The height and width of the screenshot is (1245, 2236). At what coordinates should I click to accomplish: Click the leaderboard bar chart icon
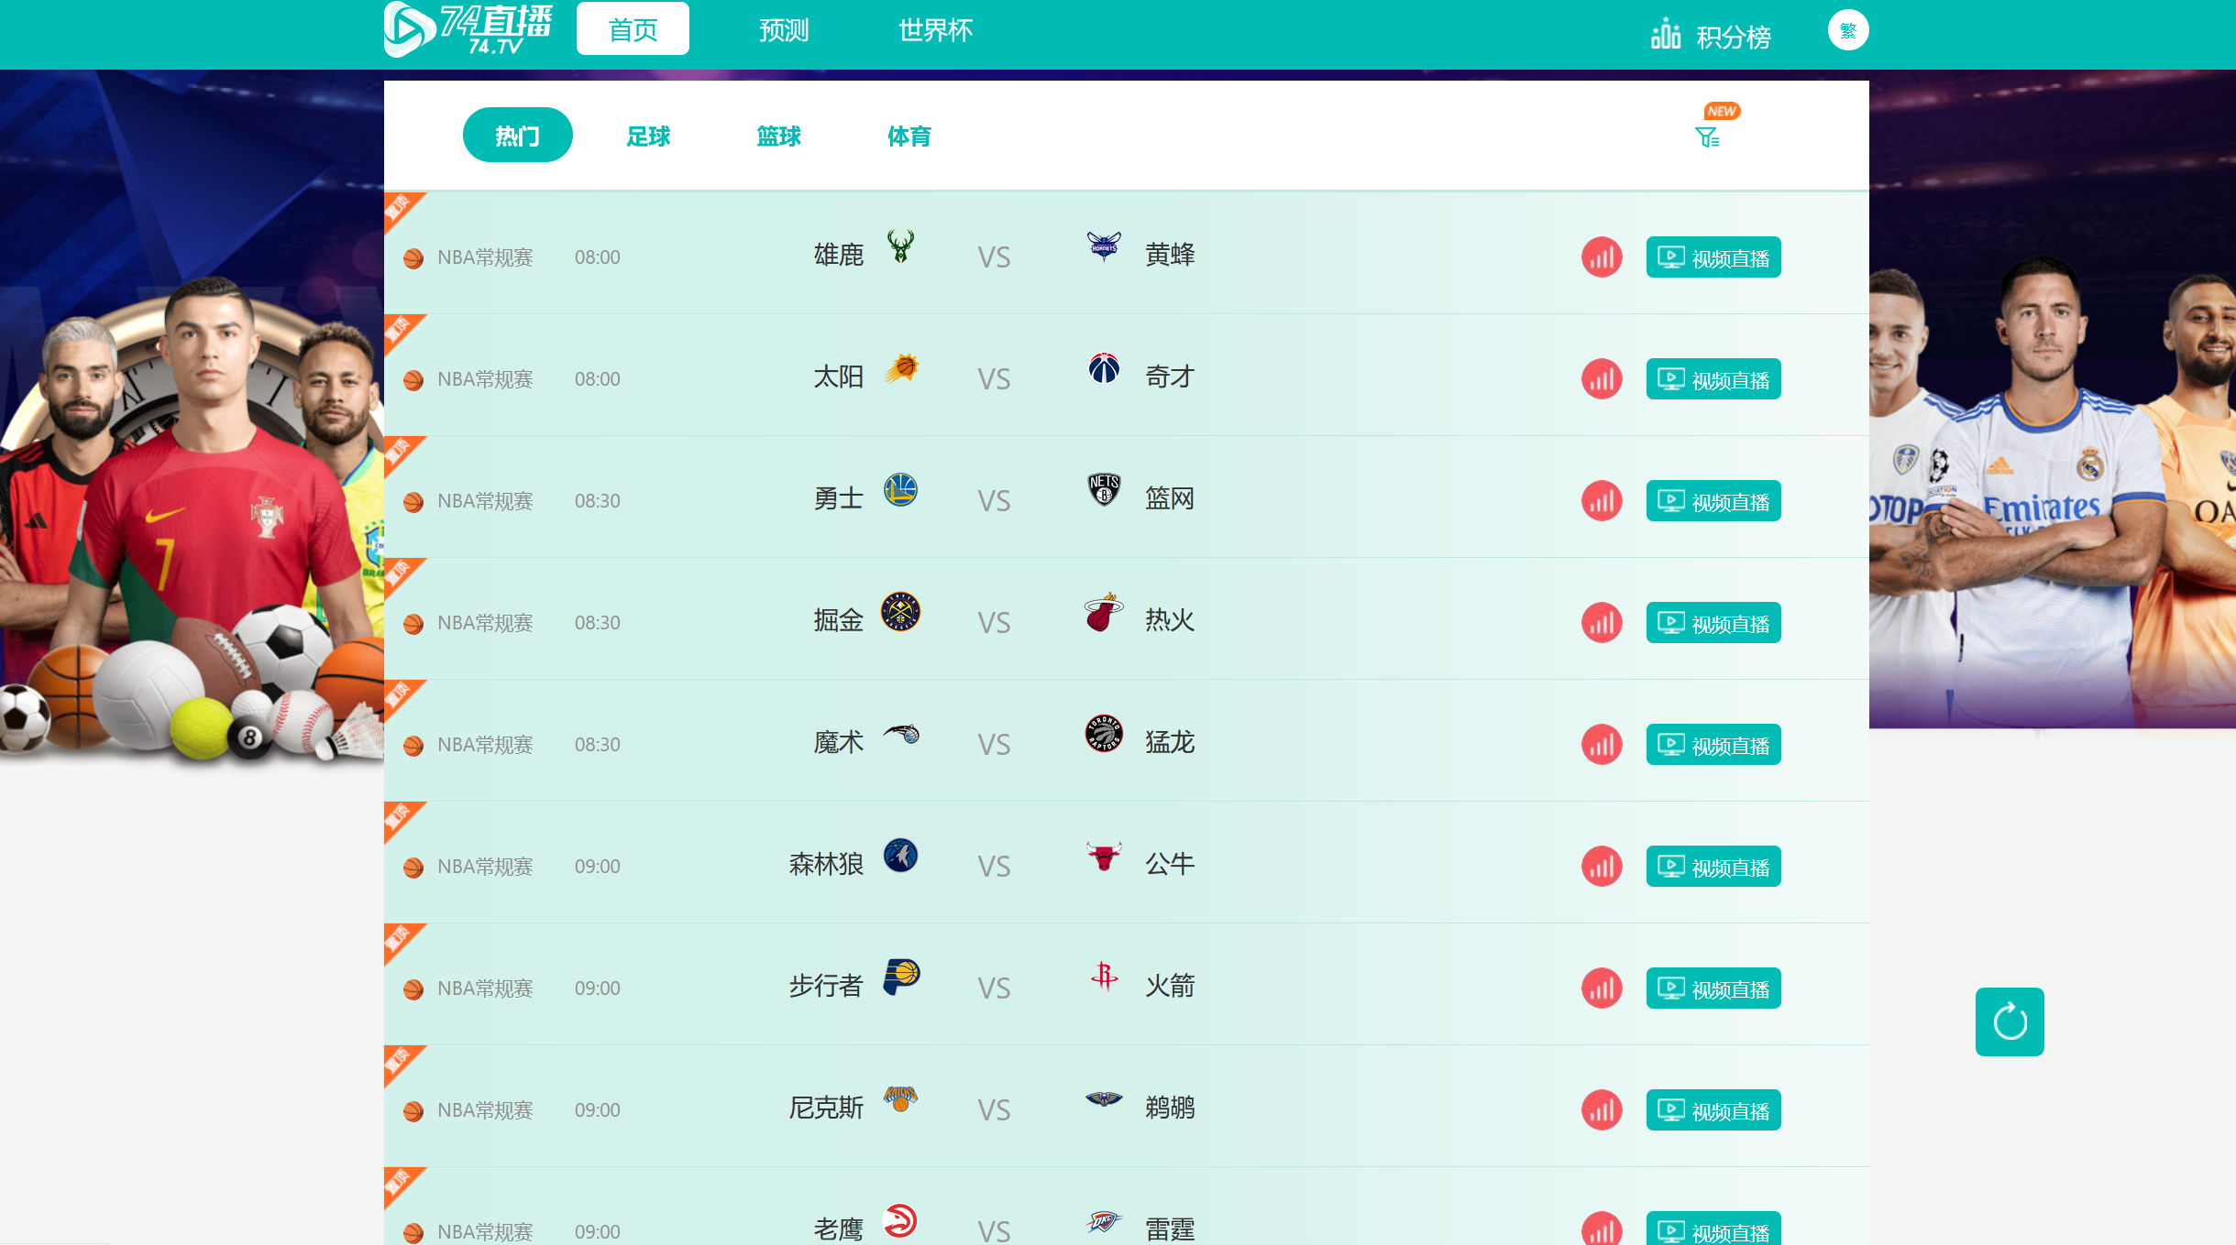pos(1665,35)
